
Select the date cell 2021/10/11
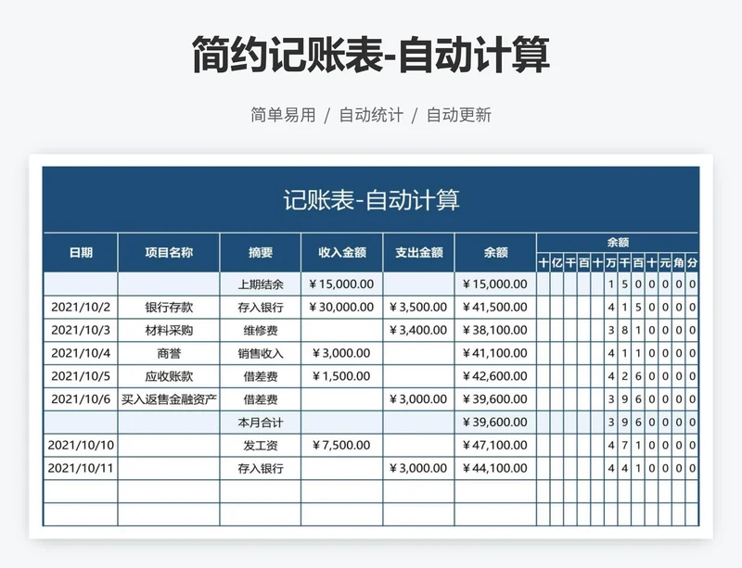(81, 468)
